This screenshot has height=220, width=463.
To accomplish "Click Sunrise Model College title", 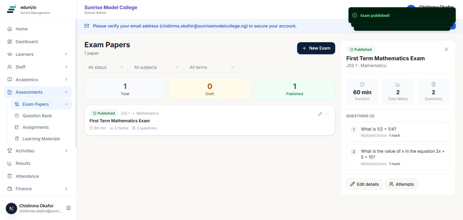I will click(x=111, y=7).
